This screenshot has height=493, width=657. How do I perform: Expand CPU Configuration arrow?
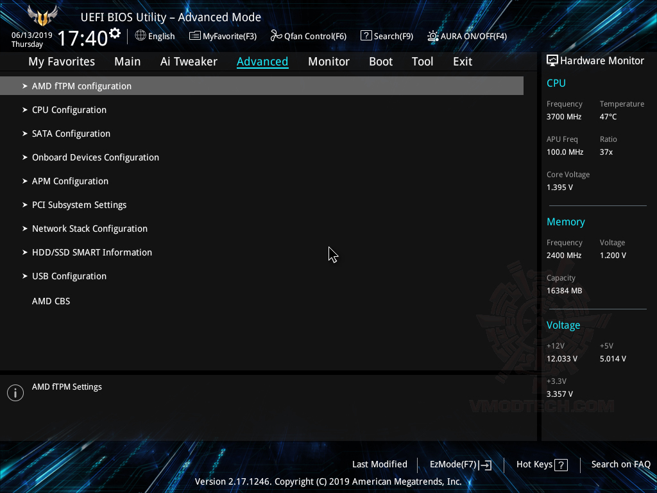coord(25,110)
